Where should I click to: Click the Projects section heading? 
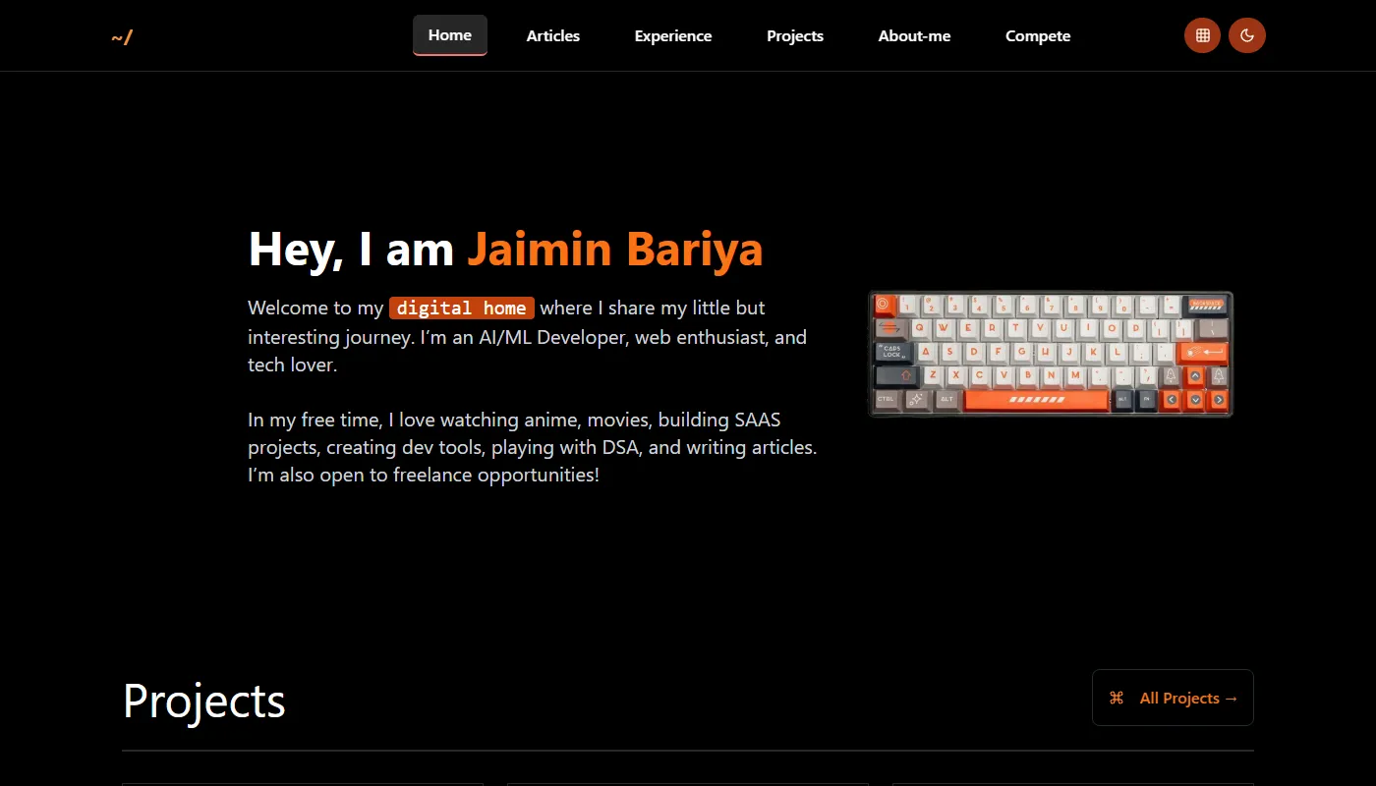204,701
